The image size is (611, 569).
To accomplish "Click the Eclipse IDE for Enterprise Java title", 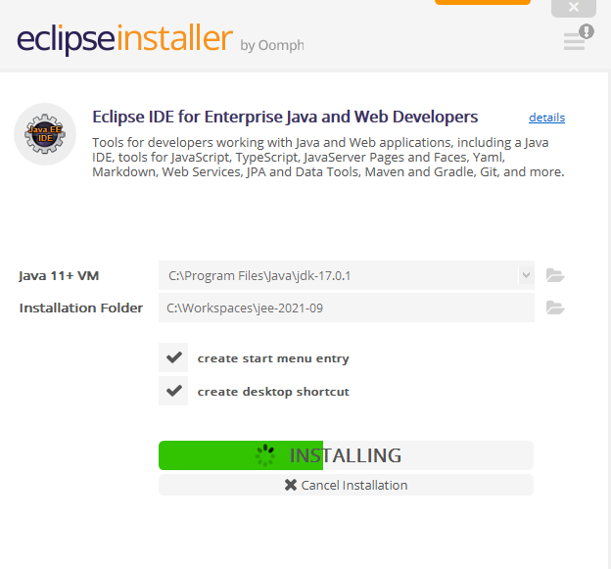I will tap(285, 117).
